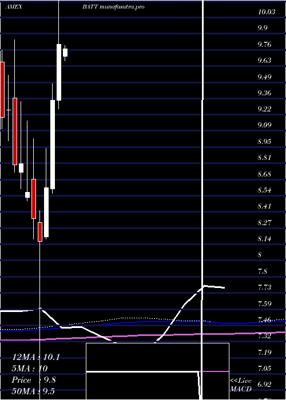This screenshot has height=400, width=286.
Task: Select the small last white candlestick
Action: tap(65, 53)
